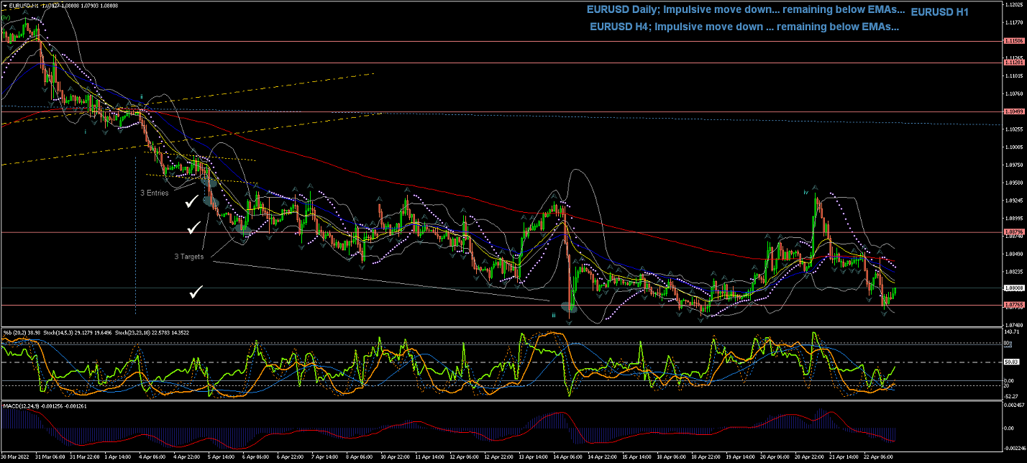Click the 'EURUSD H4; Impulsive move down' text
This screenshot has width=1027, height=463.
pos(744,27)
